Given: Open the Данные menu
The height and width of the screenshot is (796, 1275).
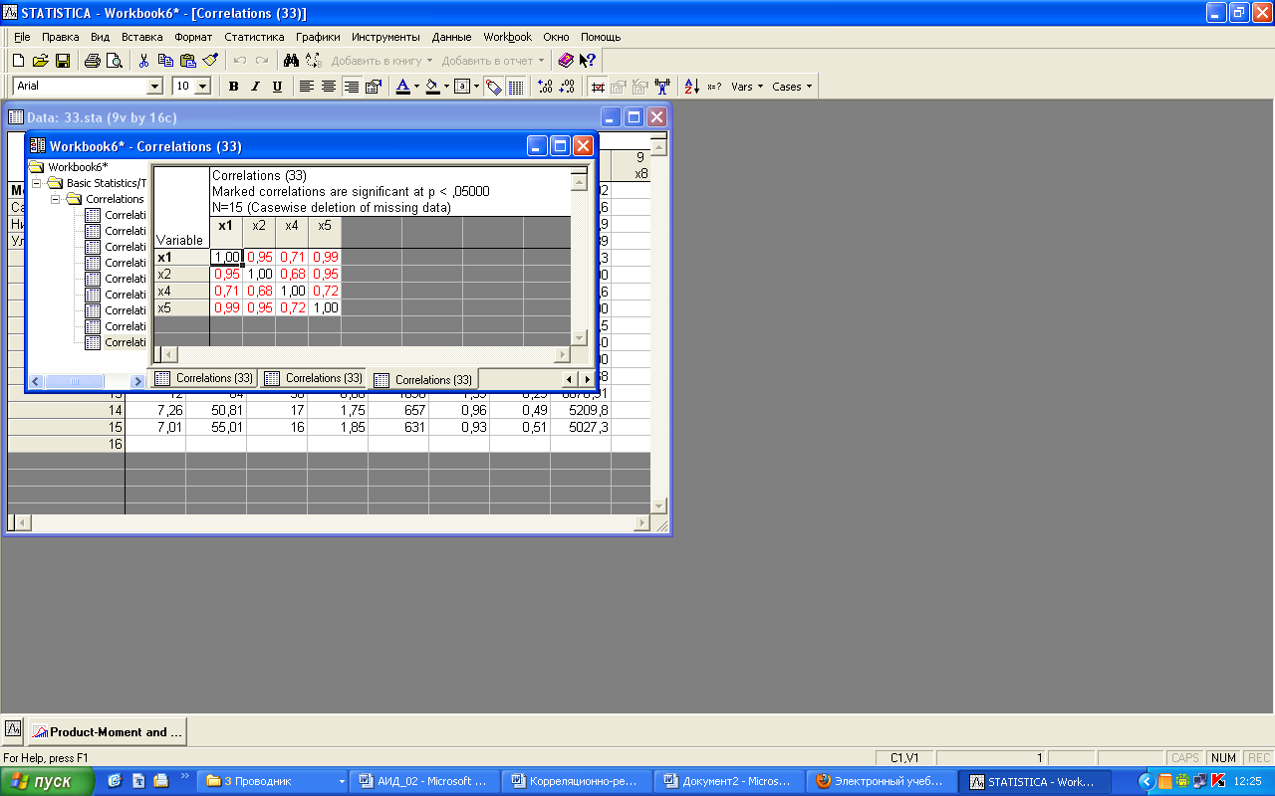Looking at the screenshot, I should pyautogui.click(x=451, y=37).
